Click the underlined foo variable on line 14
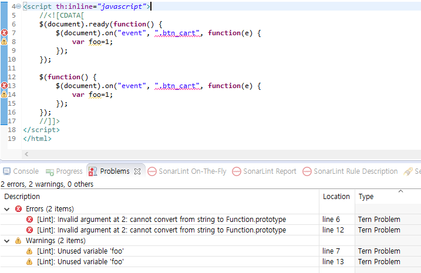The image size is (421, 273). (x=95, y=95)
